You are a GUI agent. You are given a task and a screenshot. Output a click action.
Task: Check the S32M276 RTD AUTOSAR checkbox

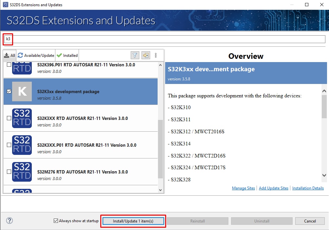click(x=9, y=172)
